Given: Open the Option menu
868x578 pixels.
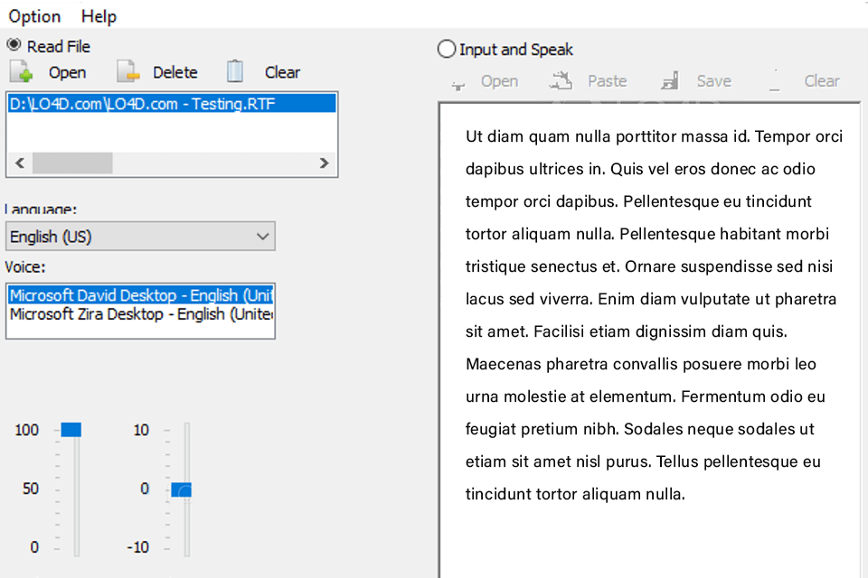Looking at the screenshot, I should coord(34,16).
